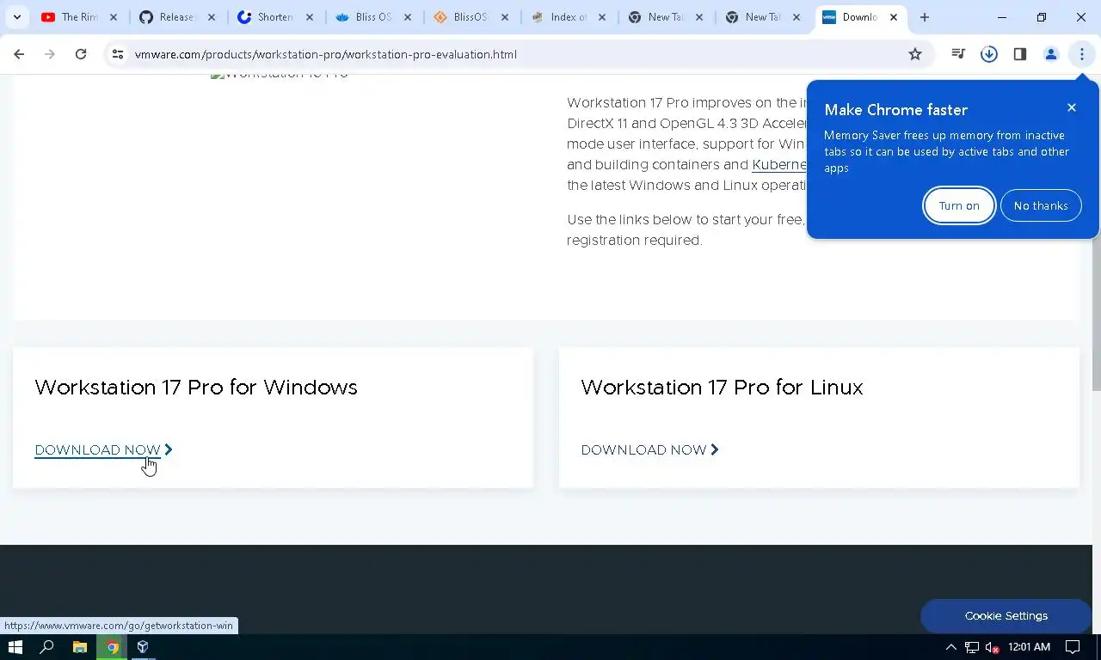Close the first Bliss OS tab
Viewport: 1101px width, 660px height.
point(407,17)
